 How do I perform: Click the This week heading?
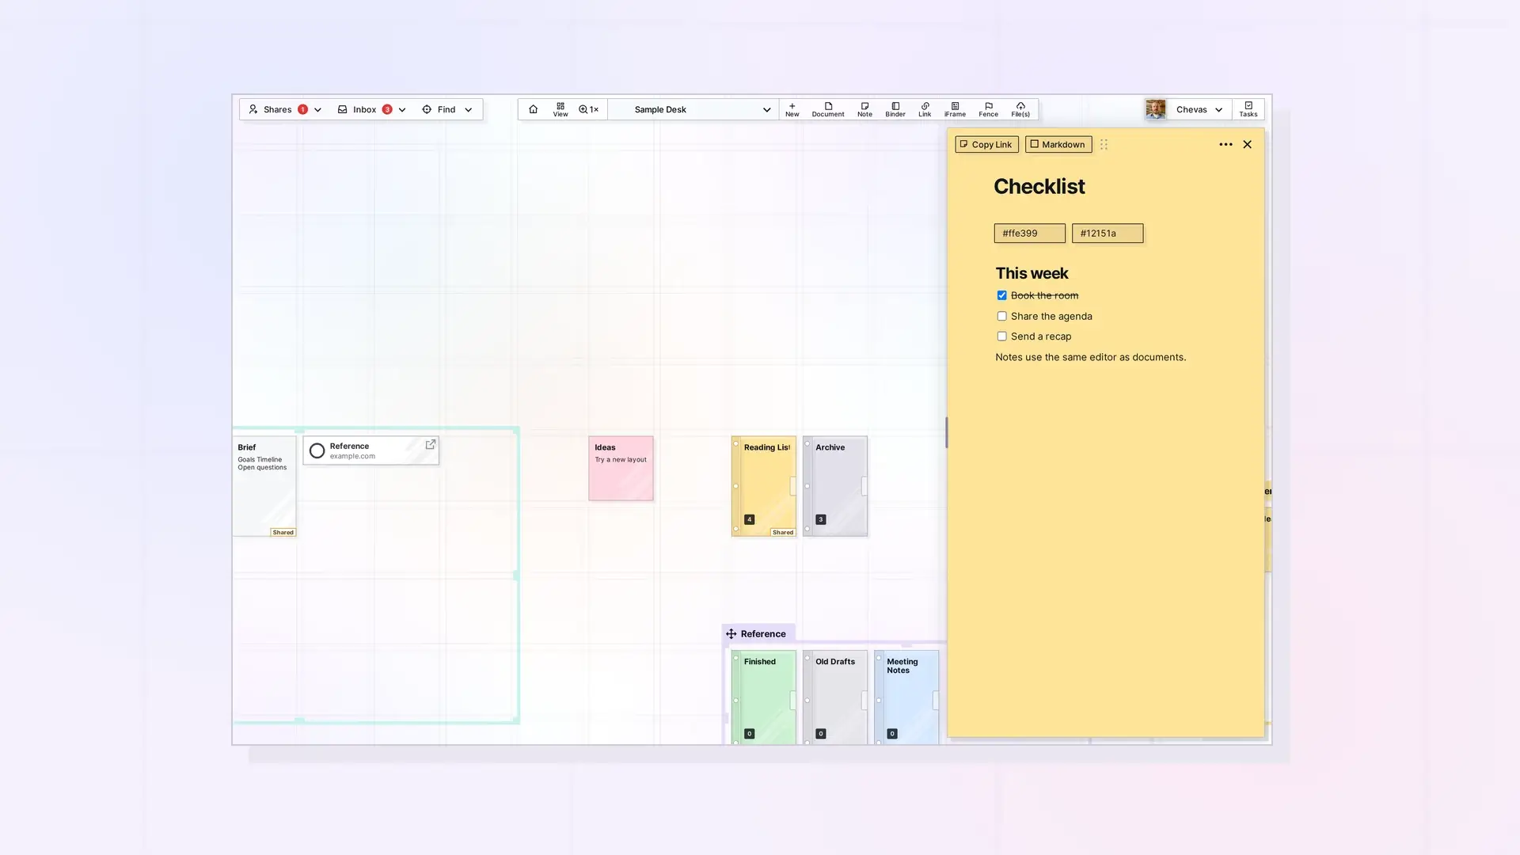[1032, 273]
